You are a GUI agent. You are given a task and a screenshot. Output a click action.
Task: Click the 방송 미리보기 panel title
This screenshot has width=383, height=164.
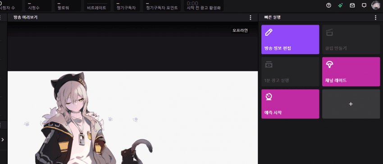pos(26,17)
